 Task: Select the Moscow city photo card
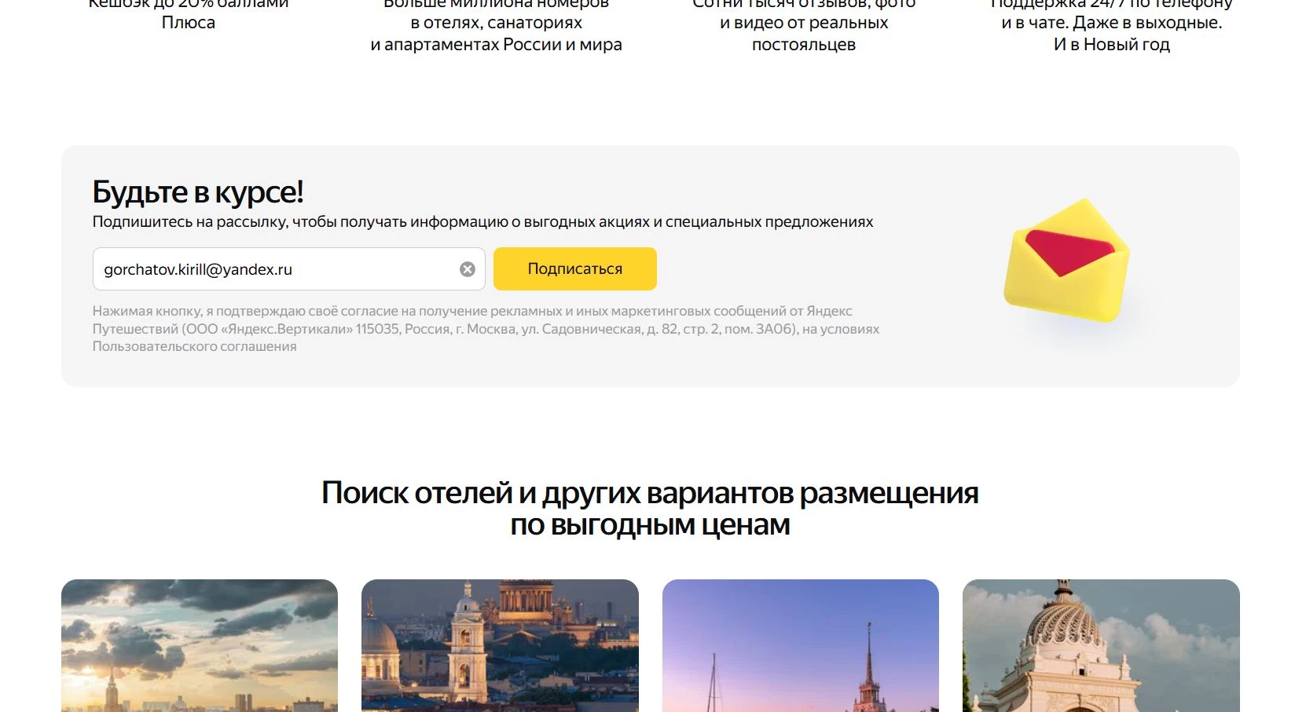click(x=199, y=644)
